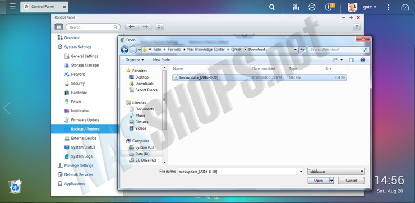The image size is (415, 203).
Task: Open the File name history dropdown arrow
Action: click(301, 172)
